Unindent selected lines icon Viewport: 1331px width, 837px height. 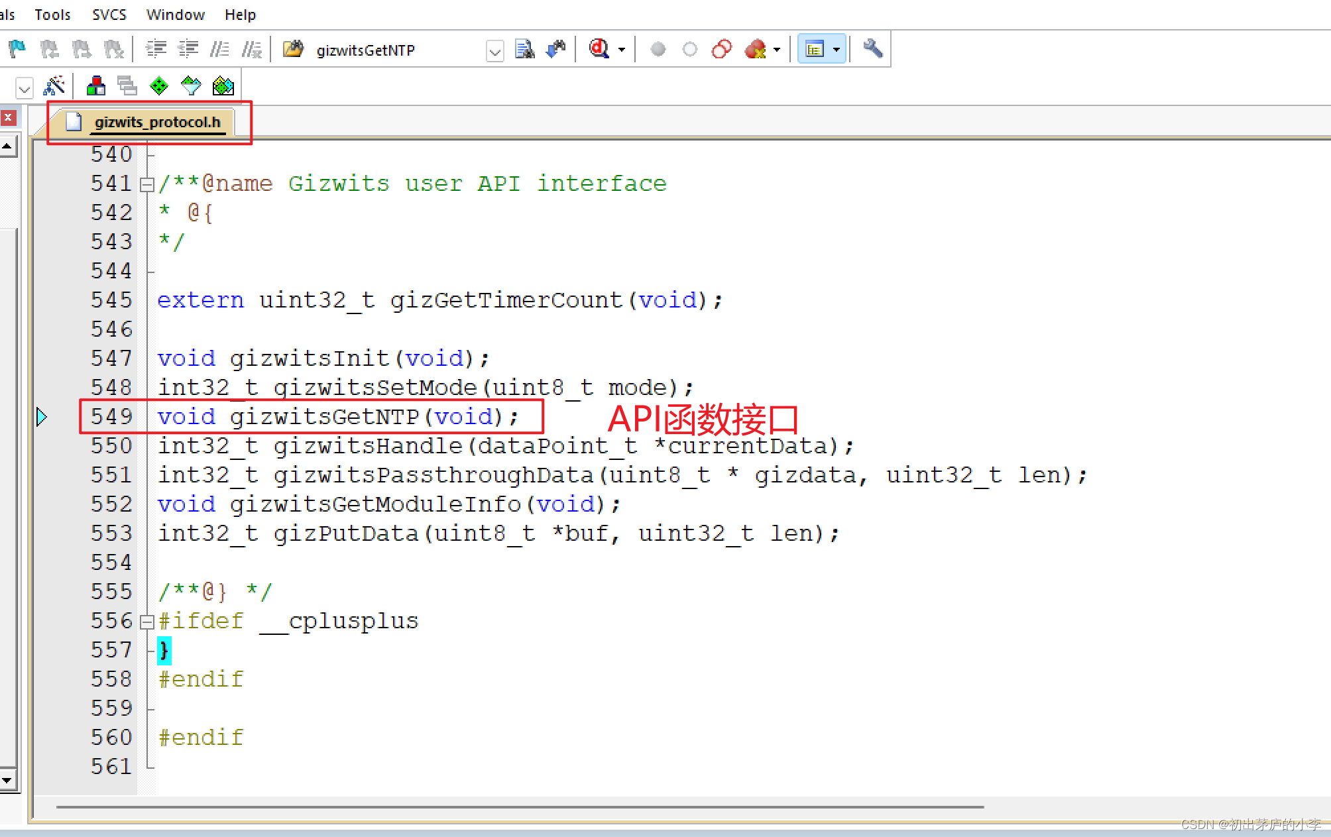pyautogui.click(x=188, y=50)
